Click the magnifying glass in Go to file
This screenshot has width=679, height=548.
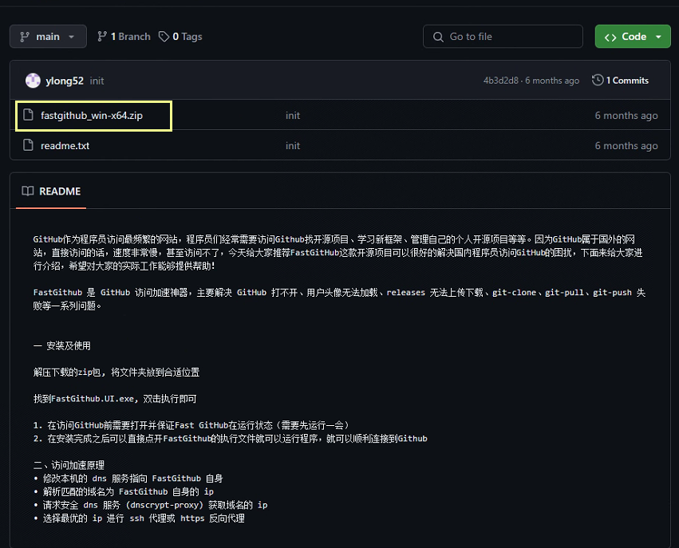tap(438, 36)
